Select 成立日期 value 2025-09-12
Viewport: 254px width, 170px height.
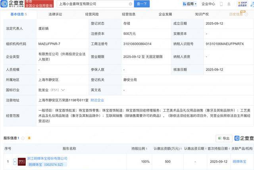point(214,23)
